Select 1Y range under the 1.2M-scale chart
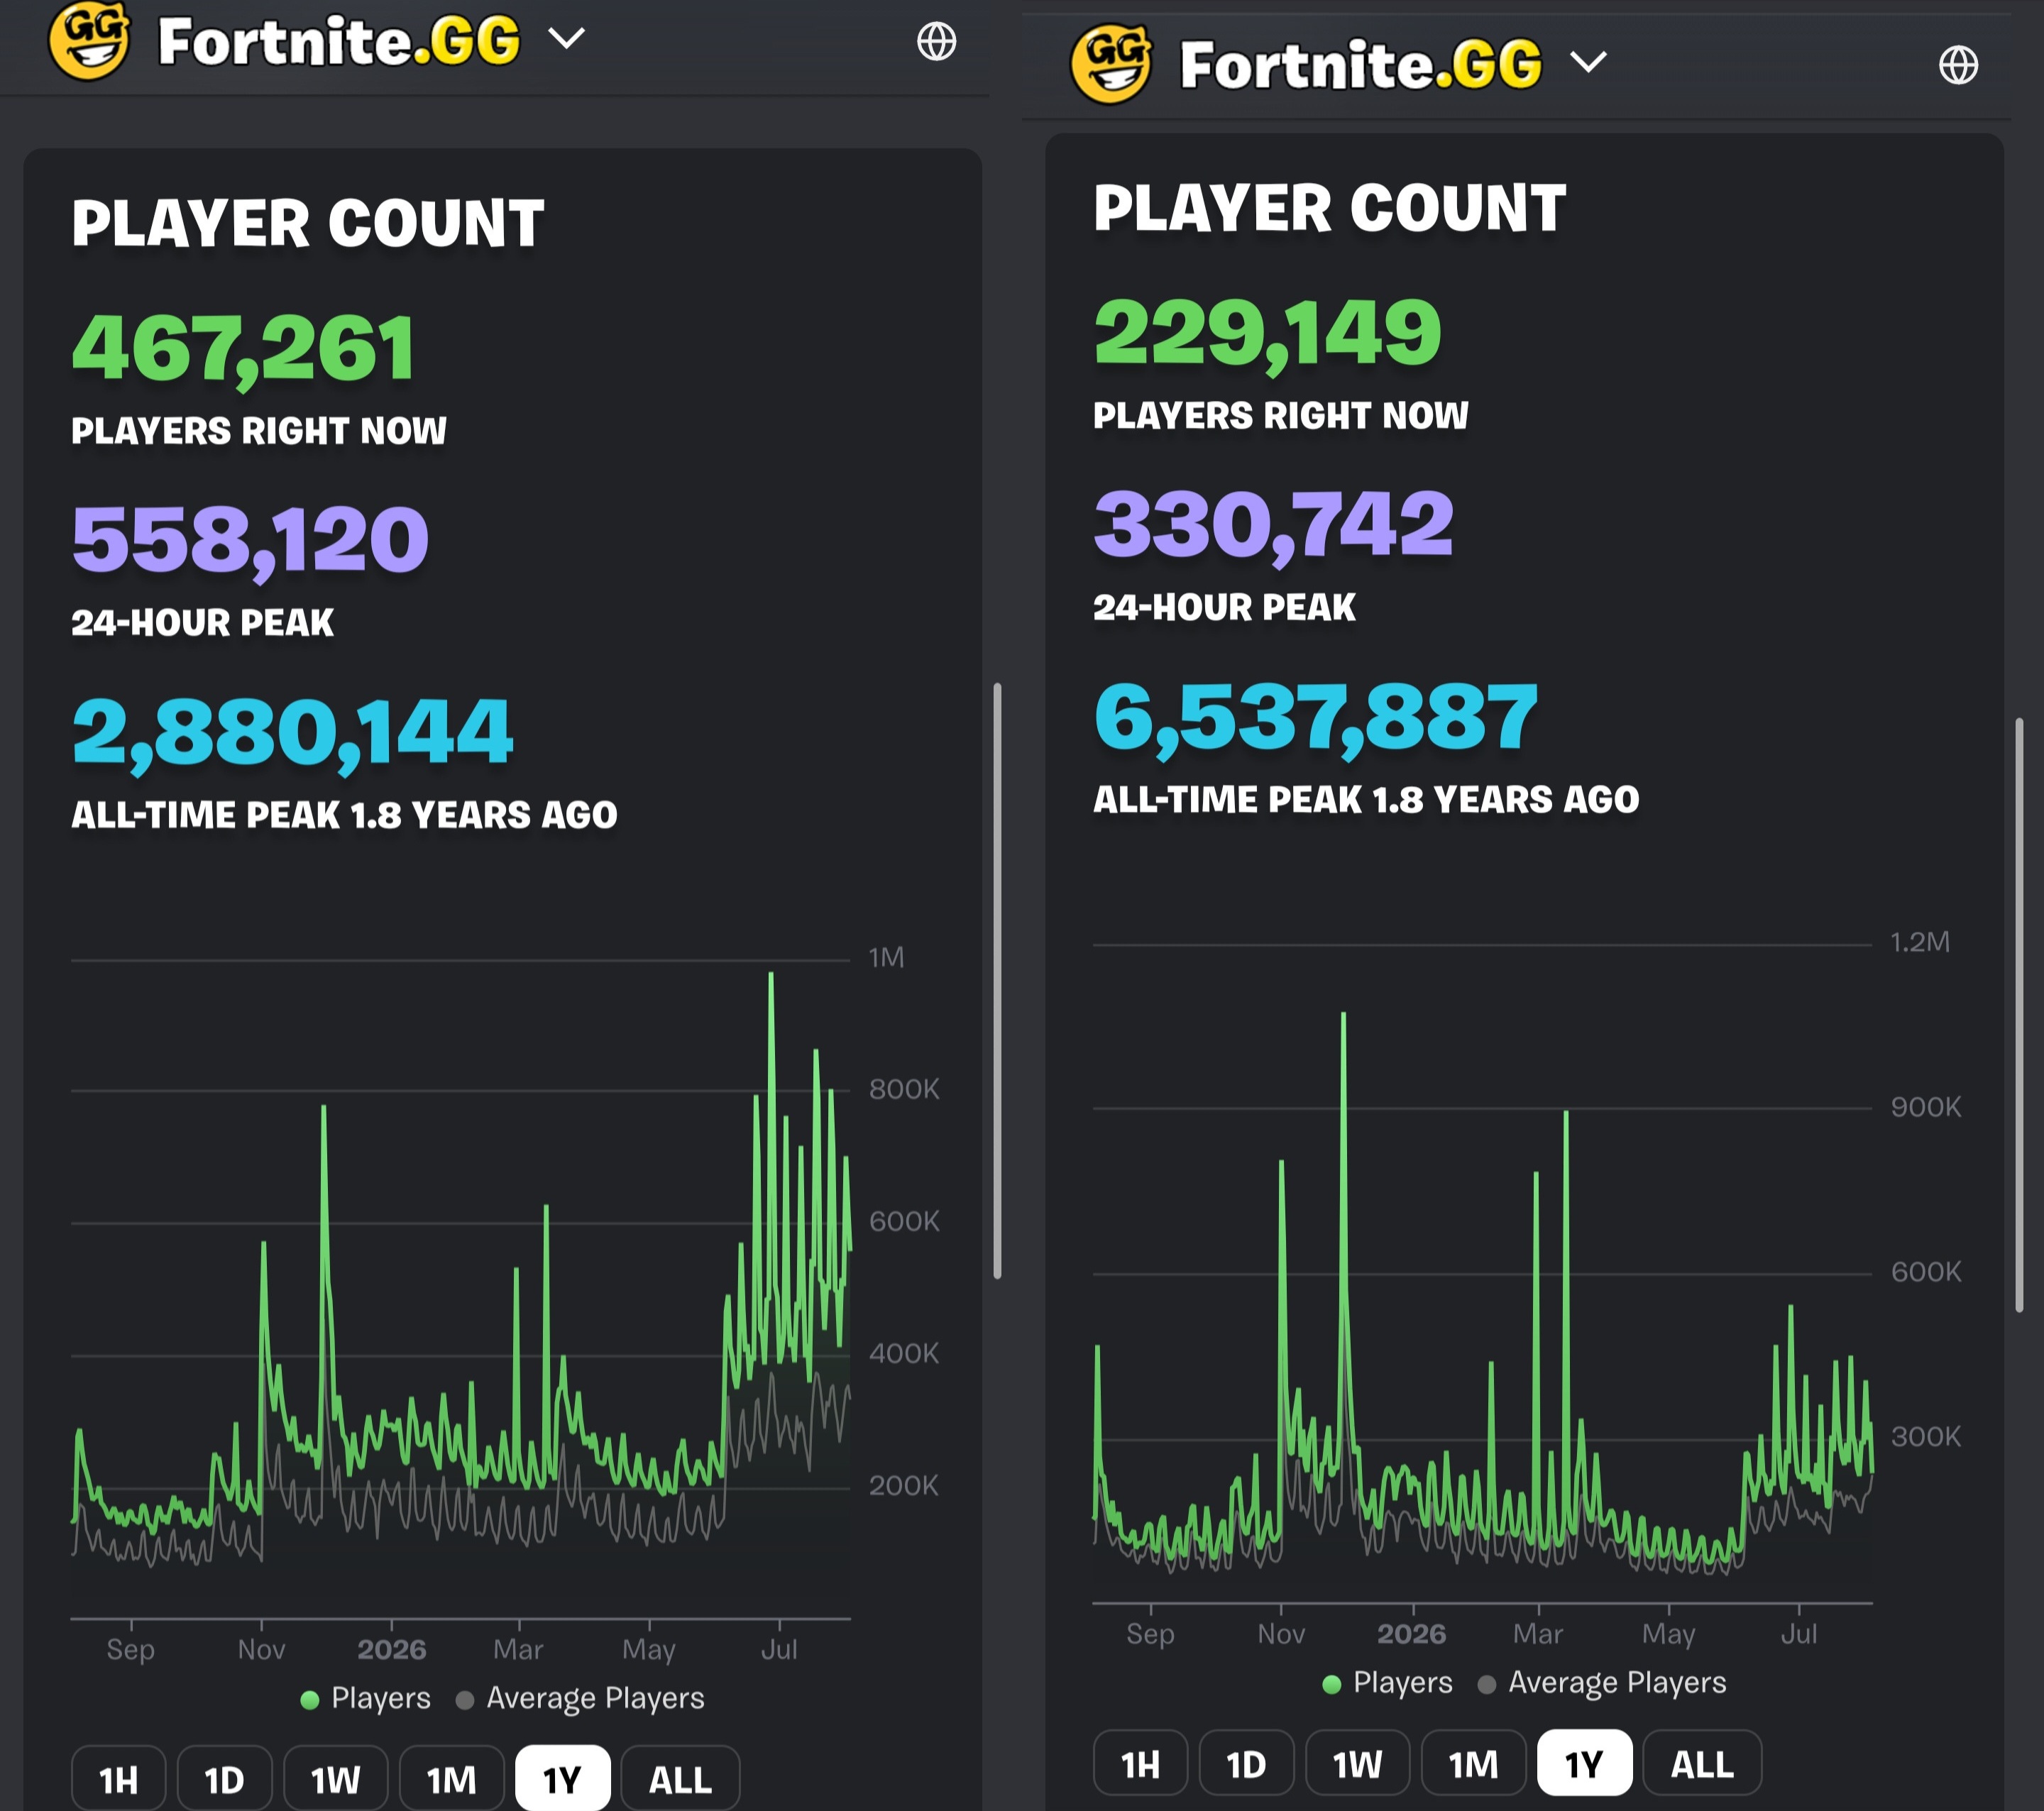The width and height of the screenshot is (2044, 1811). [1585, 1763]
